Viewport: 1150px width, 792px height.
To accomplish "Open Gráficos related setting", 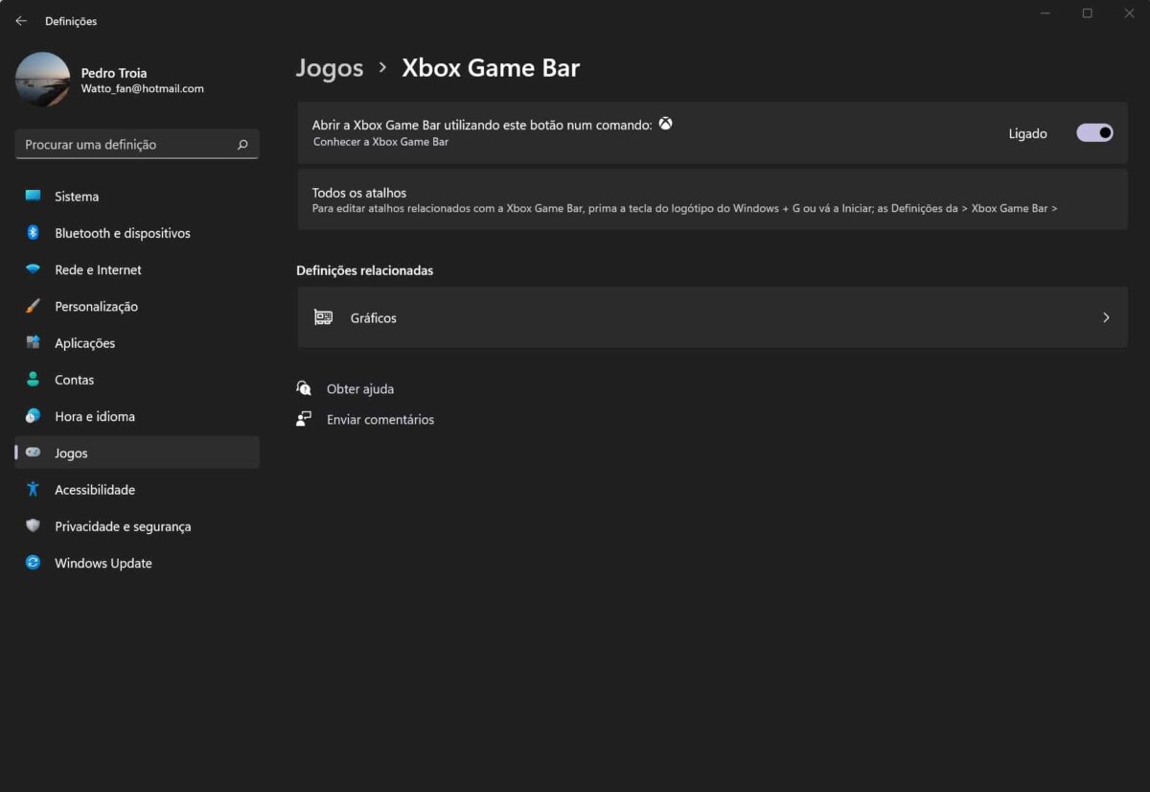I will pos(712,317).
